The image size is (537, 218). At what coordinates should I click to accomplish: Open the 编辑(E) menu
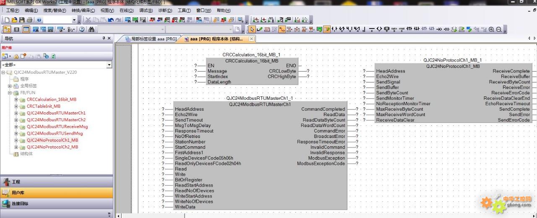tap(32, 10)
